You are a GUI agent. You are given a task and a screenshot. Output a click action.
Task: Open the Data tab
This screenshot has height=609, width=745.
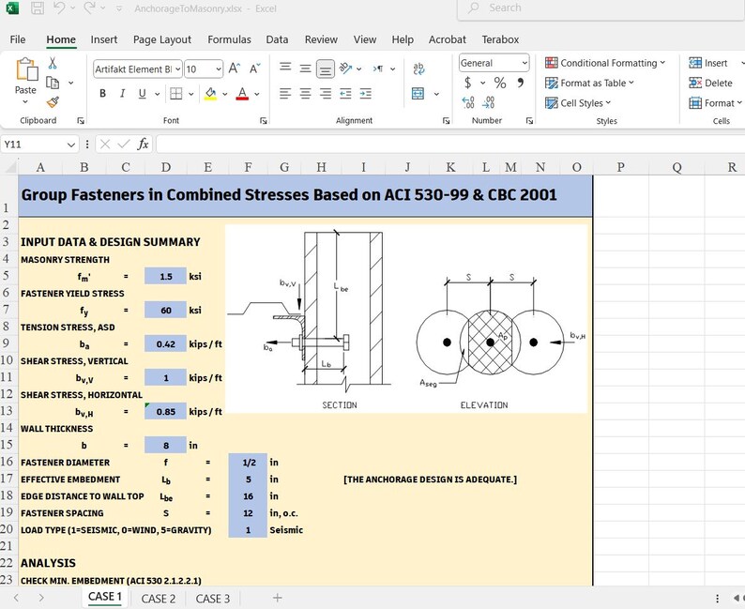(277, 39)
